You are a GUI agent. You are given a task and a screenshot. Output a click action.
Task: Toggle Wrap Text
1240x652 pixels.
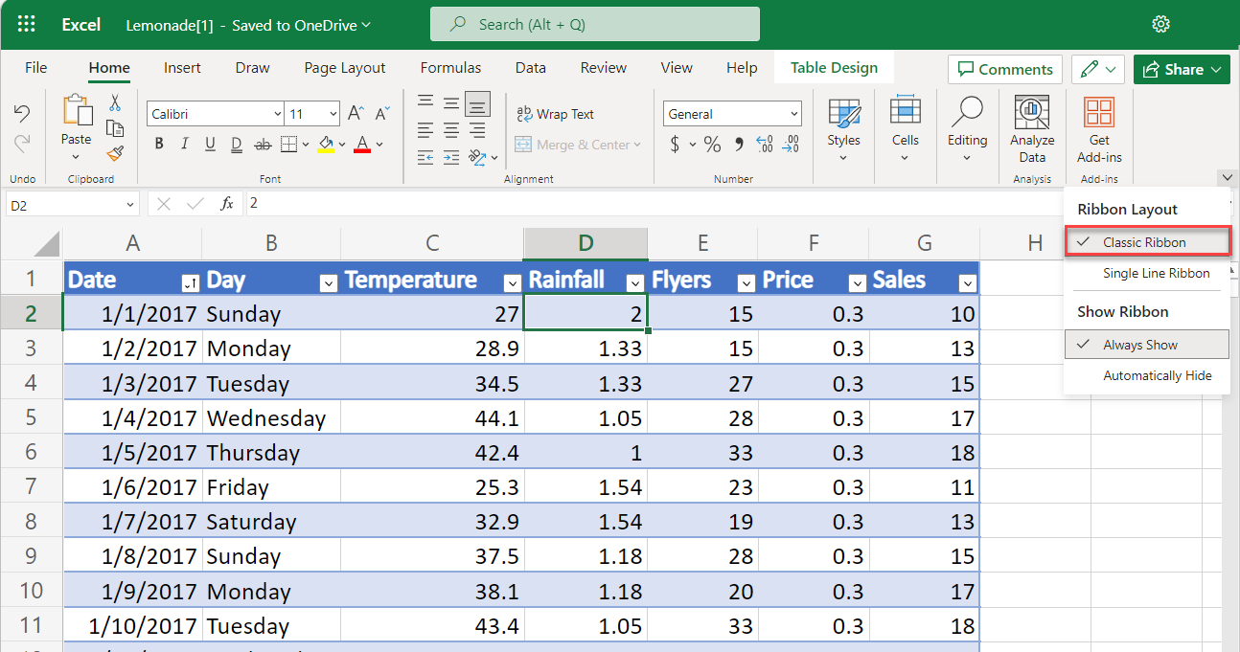(x=555, y=114)
